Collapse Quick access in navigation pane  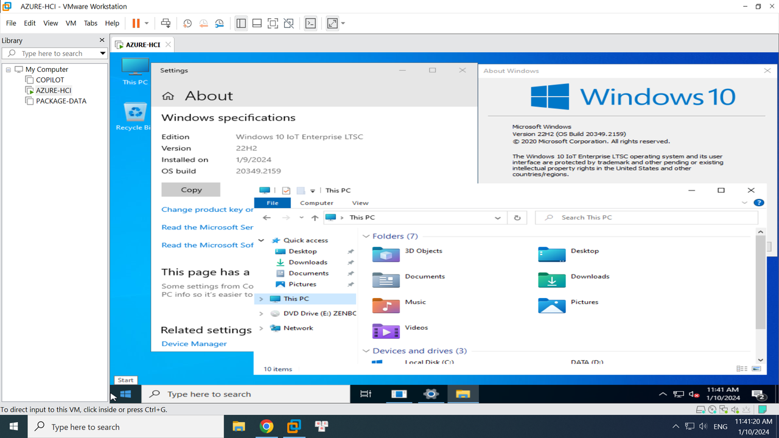pos(261,240)
